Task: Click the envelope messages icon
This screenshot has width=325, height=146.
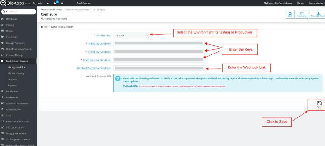Action: 62,3
